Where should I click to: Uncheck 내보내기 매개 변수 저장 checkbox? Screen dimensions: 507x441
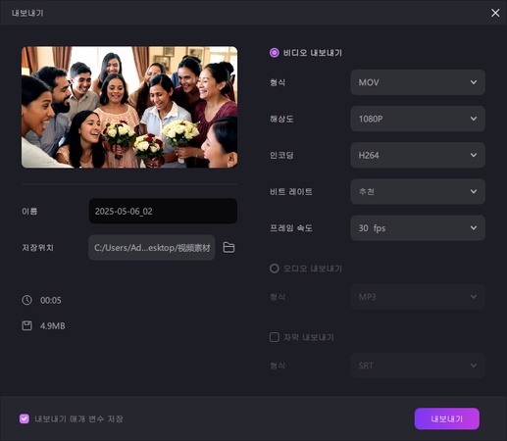(x=25, y=418)
